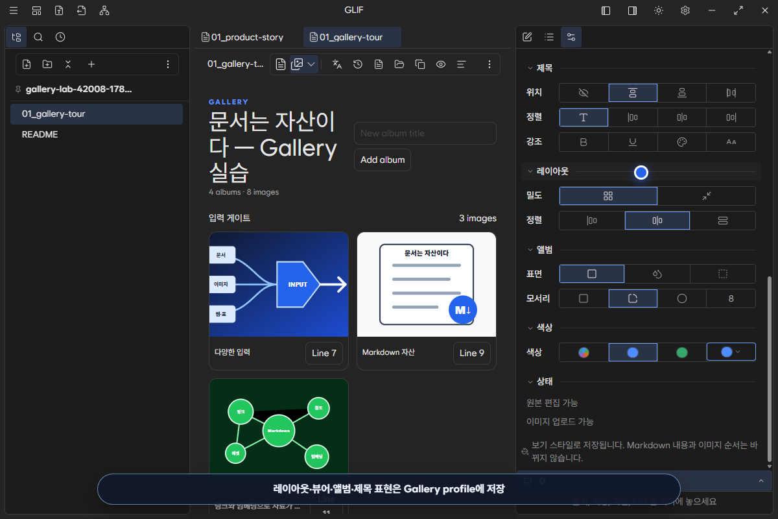
Task: Click the Line 9 button
Action: point(472,353)
